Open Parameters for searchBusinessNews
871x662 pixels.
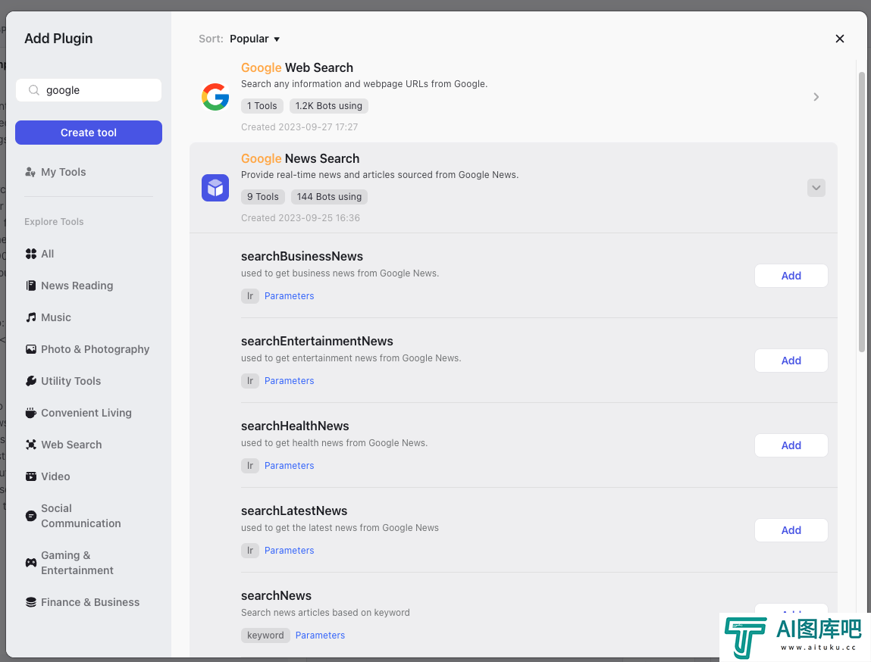[x=289, y=295]
